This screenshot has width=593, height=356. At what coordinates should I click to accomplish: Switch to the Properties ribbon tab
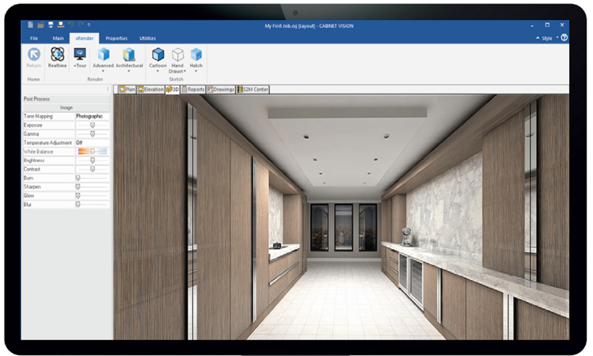tap(117, 38)
